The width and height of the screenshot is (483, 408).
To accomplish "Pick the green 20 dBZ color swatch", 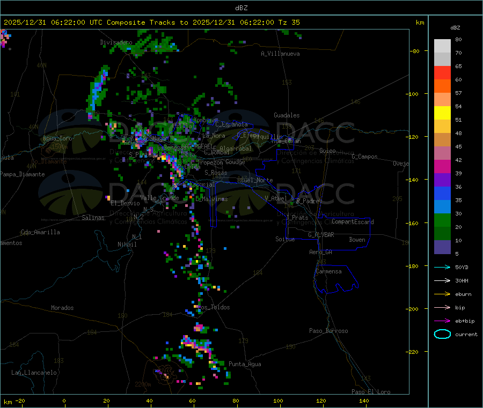I will [x=442, y=220].
